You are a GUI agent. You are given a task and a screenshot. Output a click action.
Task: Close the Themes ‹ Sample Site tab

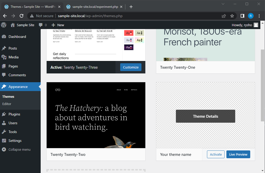coord(59,7)
